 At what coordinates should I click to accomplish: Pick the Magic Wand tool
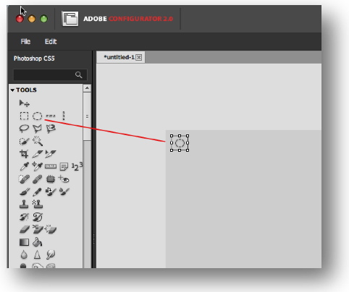tap(38, 141)
